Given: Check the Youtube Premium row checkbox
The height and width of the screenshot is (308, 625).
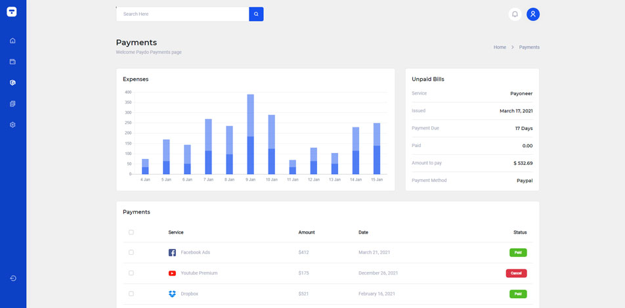Looking at the screenshot, I should (131, 273).
